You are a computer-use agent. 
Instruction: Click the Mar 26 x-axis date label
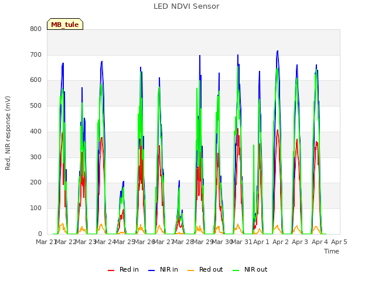[x=144, y=242]
